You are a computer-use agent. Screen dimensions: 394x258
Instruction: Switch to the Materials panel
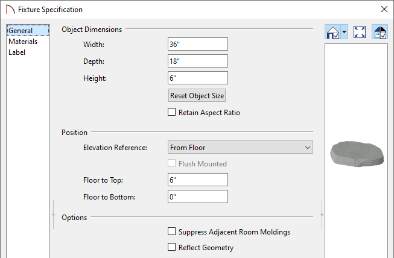click(23, 42)
